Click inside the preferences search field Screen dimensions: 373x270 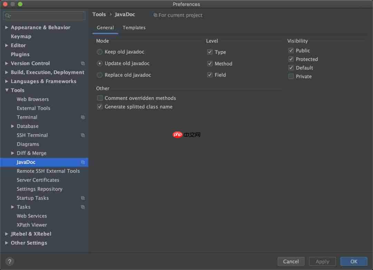pos(45,16)
